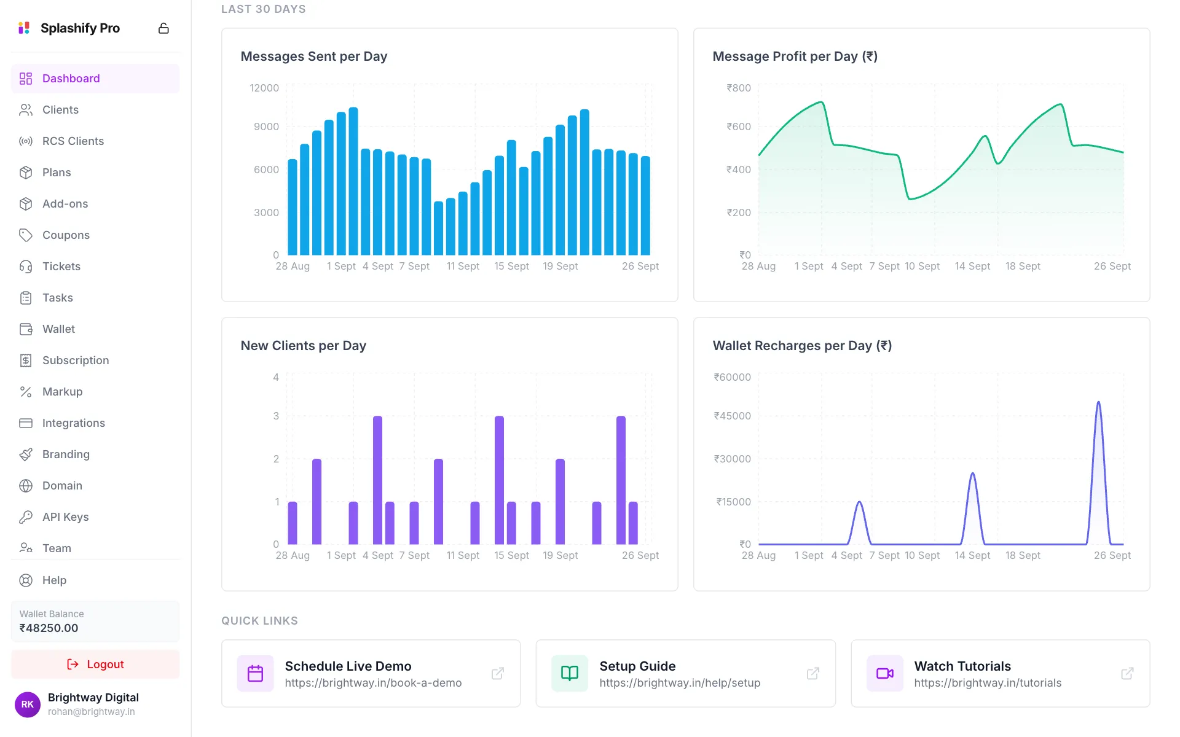Open the Dashboard menu item

(95, 79)
